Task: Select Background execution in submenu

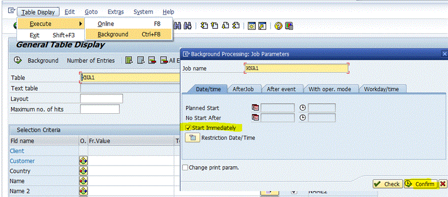Action: (x=129, y=35)
